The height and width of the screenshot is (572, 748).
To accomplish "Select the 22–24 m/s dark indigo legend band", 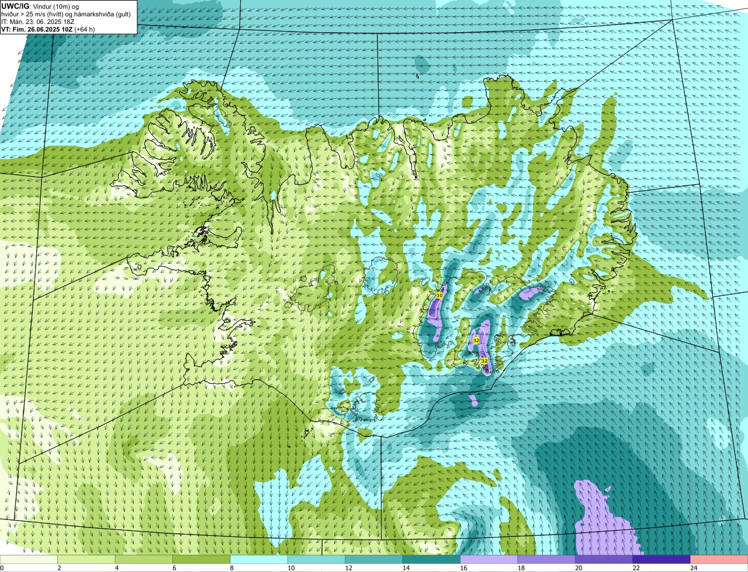I will (x=662, y=559).
